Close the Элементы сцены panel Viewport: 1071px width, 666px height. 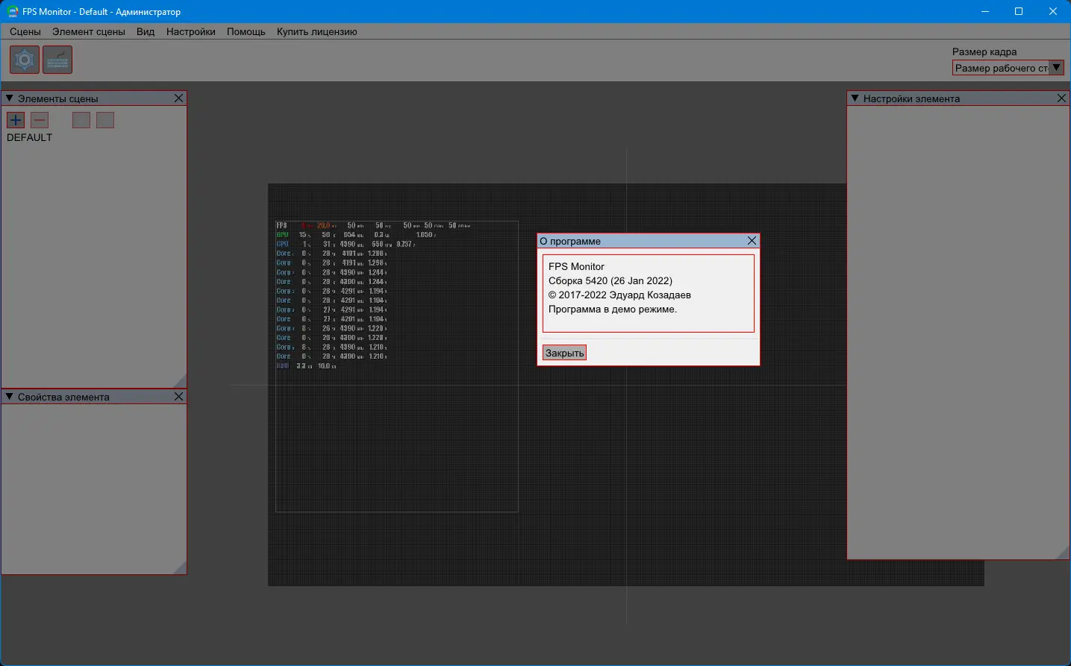[178, 98]
